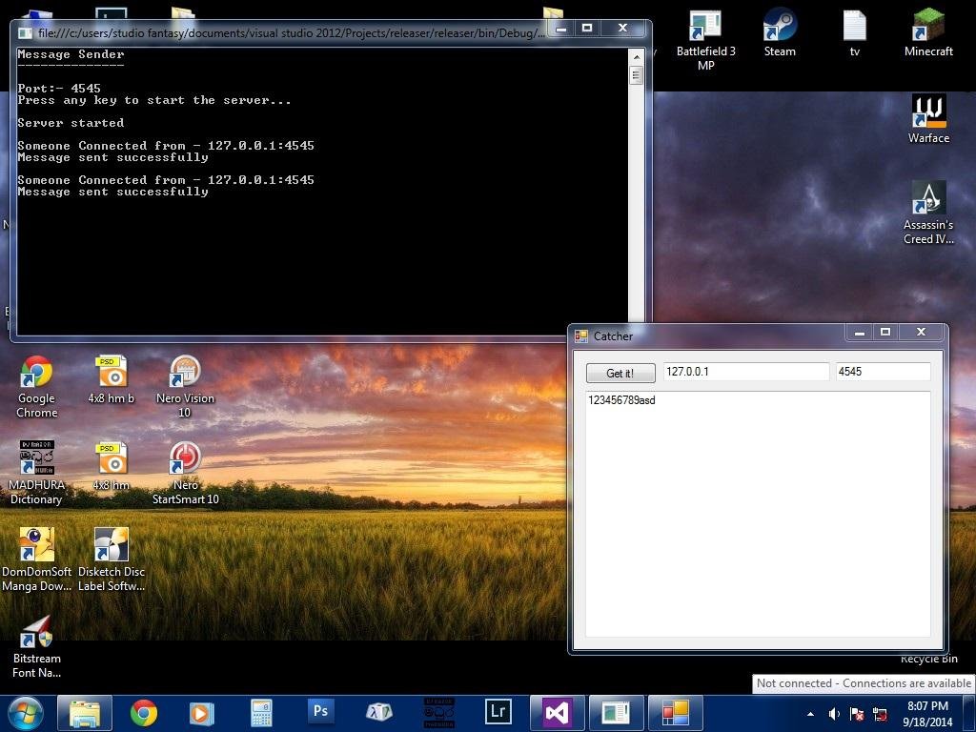The image size is (976, 732).
Task: Click the IP address field showing 127.0.0.1
Action: (745, 372)
